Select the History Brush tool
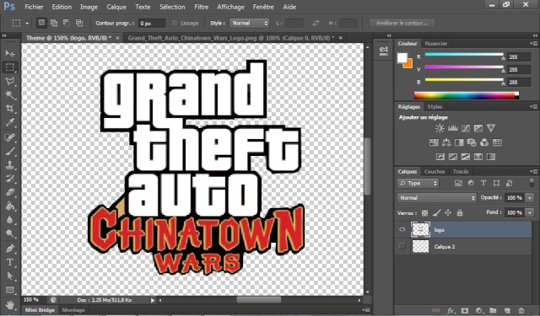 (10, 179)
